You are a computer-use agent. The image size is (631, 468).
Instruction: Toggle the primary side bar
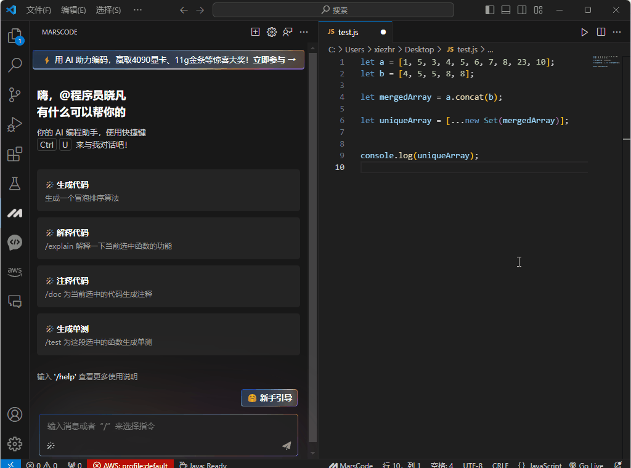[x=490, y=10]
